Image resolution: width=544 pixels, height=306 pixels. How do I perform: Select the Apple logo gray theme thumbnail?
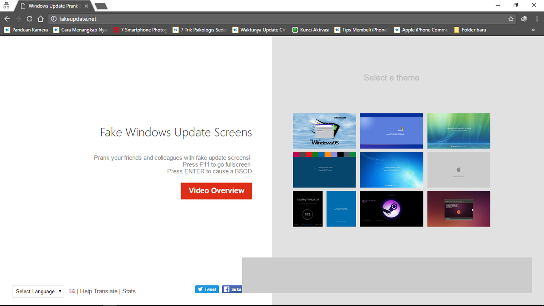coord(459,170)
